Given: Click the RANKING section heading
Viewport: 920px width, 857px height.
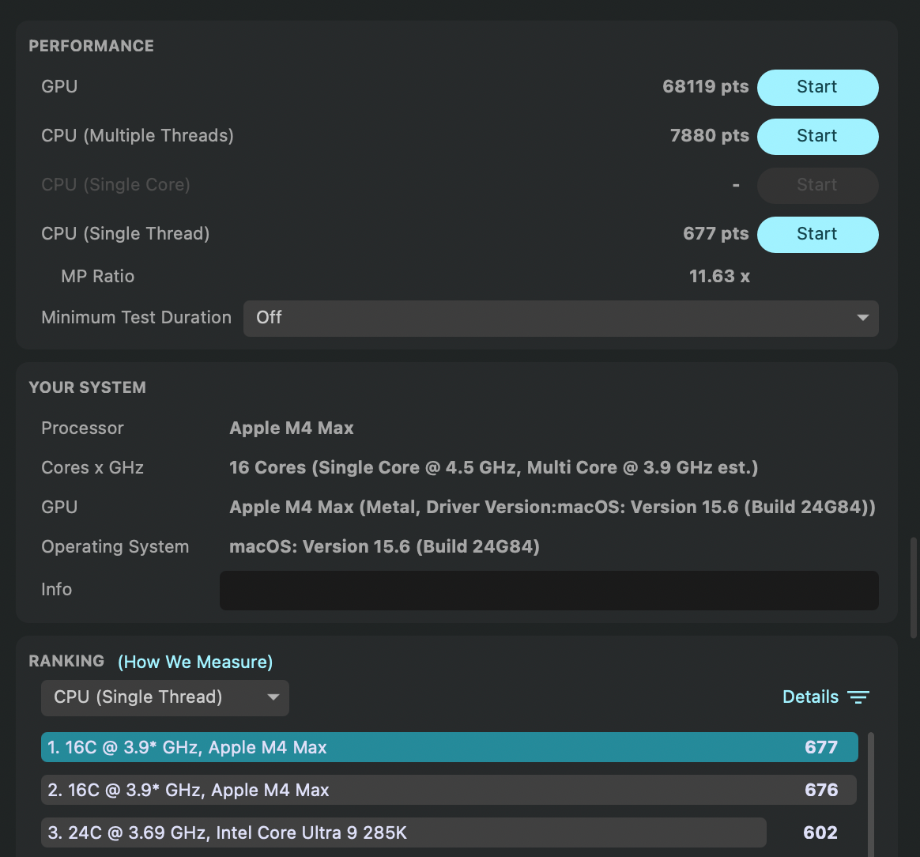Looking at the screenshot, I should point(66,661).
